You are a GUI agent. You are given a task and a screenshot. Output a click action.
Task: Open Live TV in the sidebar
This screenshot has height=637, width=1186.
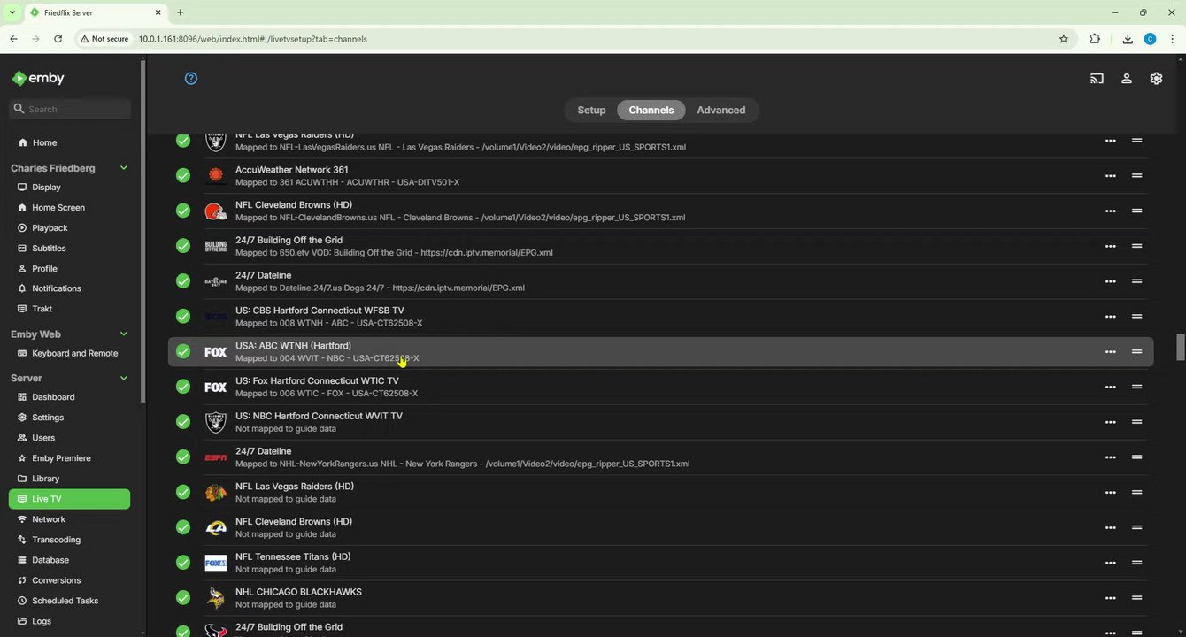(x=69, y=499)
